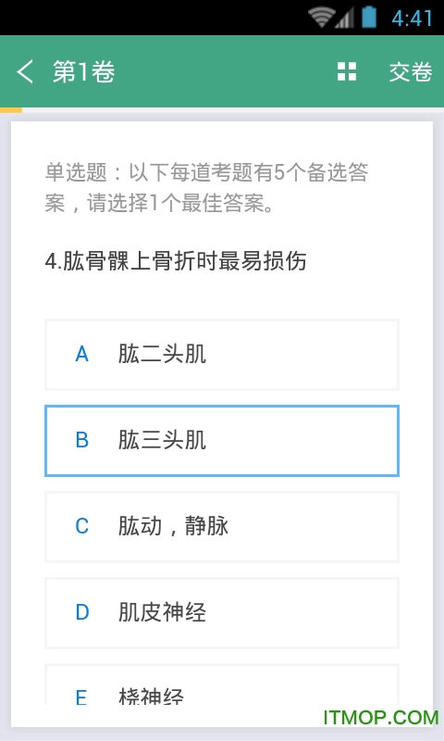The height and width of the screenshot is (741, 444).
Task: Submit the exam with 交卷
Action: coord(410,72)
